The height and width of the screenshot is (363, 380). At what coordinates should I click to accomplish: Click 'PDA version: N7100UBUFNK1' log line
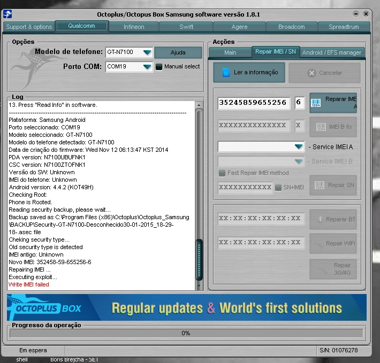click(x=47, y=157)
